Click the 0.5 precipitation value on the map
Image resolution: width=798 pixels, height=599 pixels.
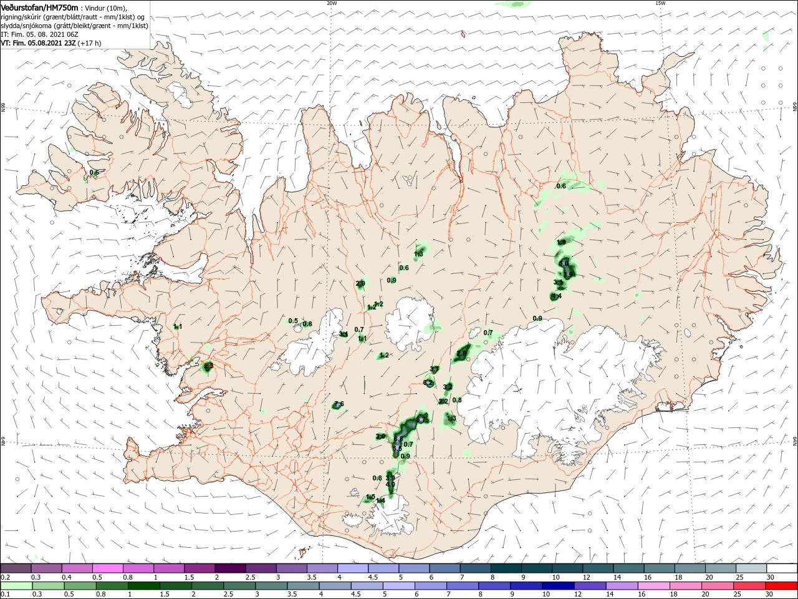point(293,321)
